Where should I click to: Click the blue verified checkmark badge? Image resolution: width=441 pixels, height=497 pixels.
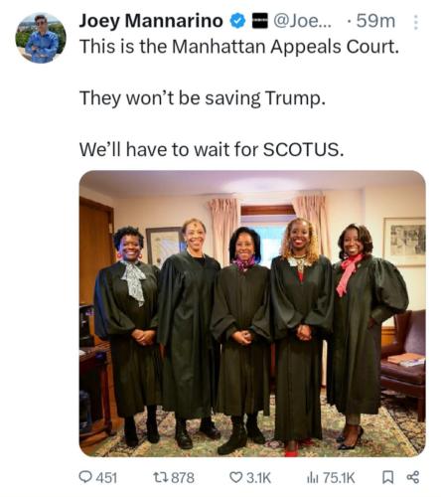[237, 21]
